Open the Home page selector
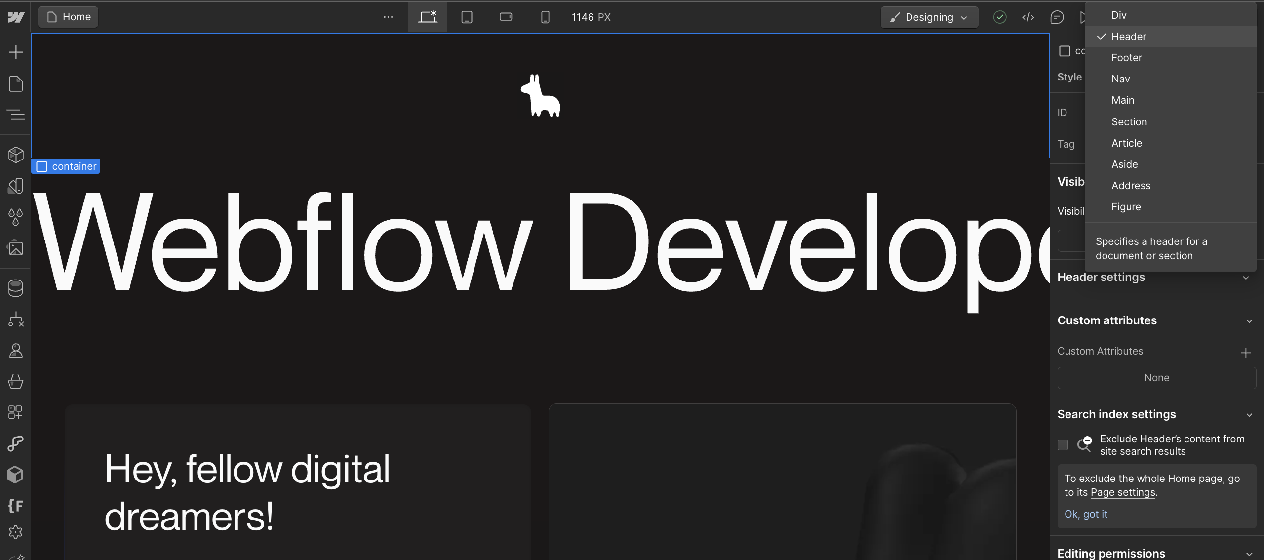The image size is (1264, 560). (x=68, y=17)
